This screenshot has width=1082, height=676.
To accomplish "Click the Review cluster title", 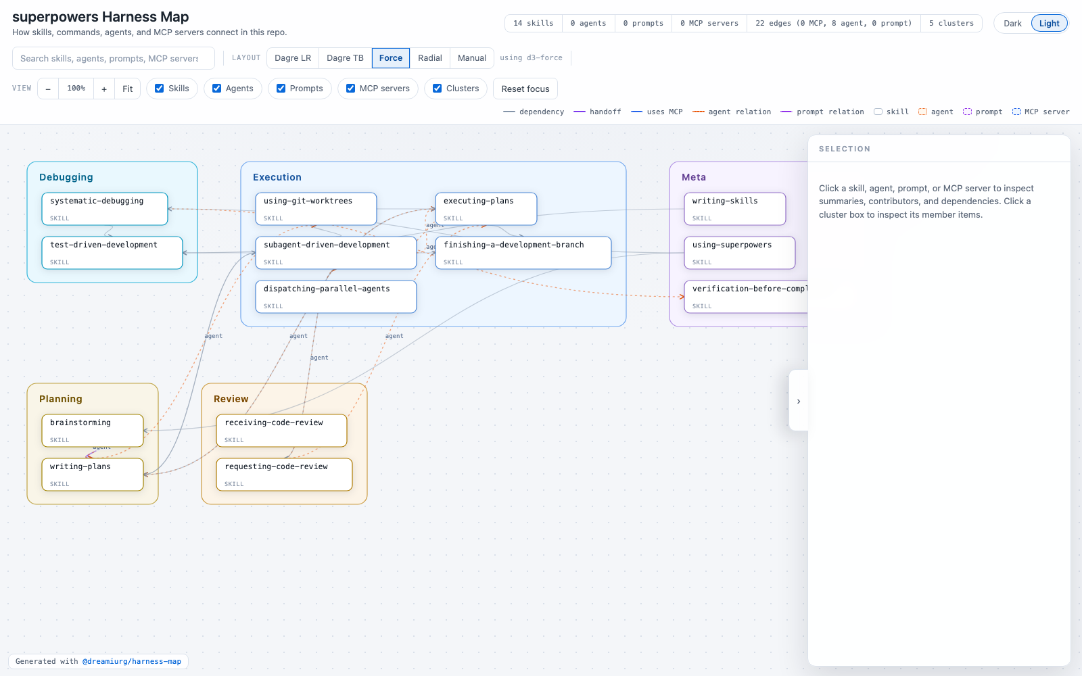I will (x=231, y=399).
